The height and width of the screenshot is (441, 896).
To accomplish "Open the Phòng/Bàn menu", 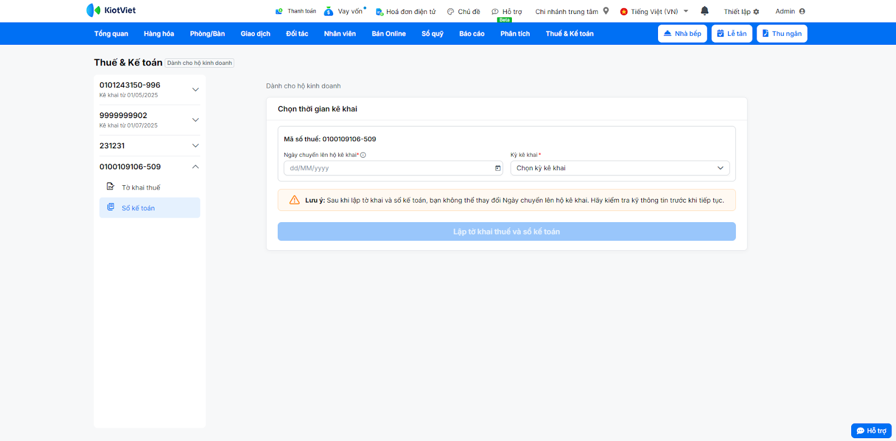I will click(x=207, y=34).
